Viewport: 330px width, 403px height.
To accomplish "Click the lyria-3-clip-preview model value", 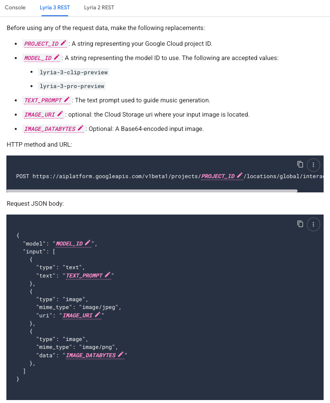I will [x=73, y=72].
